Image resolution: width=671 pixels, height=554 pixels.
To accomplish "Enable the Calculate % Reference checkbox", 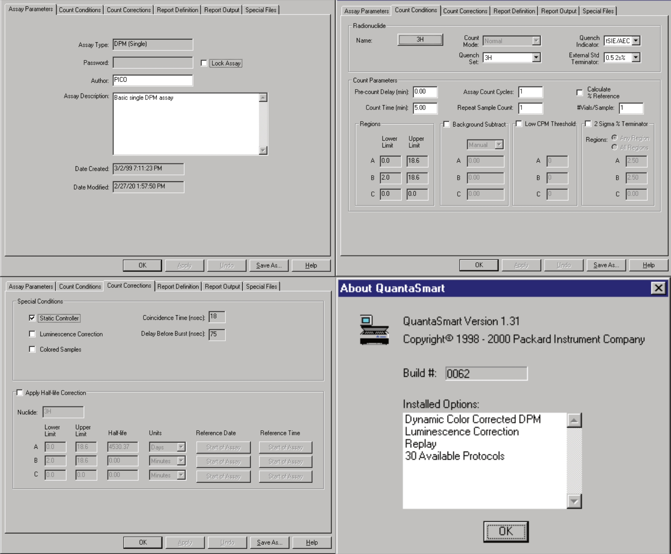I will pos(579,92).
